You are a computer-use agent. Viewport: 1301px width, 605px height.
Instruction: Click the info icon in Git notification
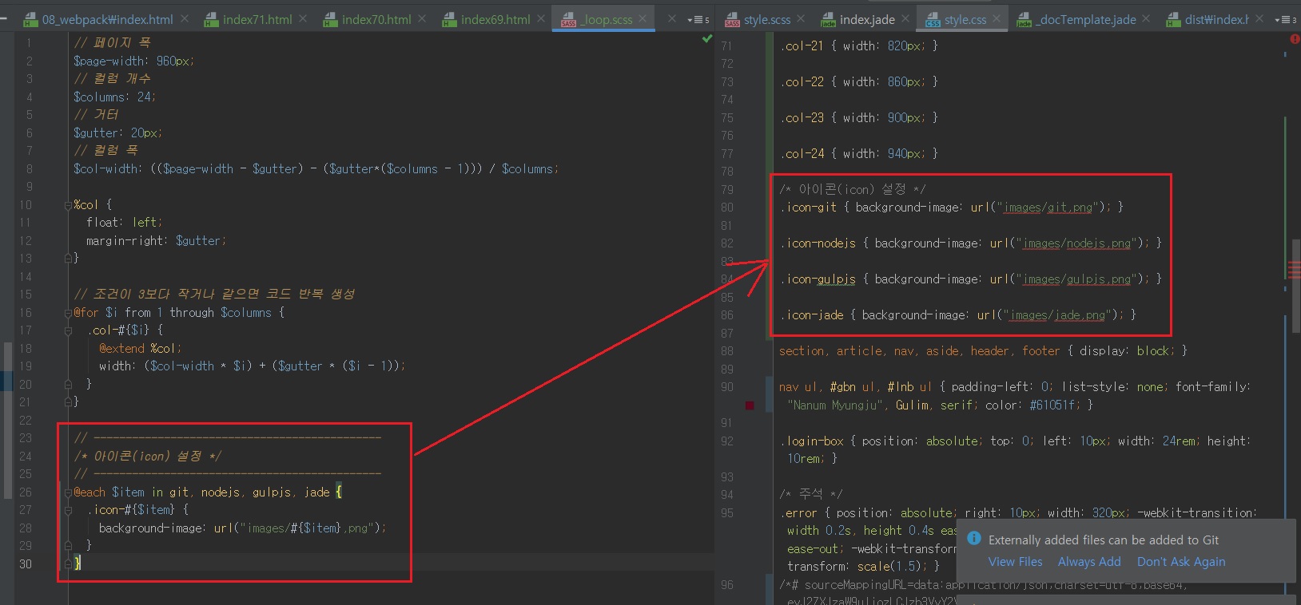point(974,539)
